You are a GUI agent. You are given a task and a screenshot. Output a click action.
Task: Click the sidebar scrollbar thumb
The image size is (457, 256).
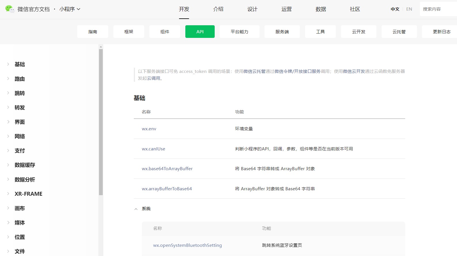click(x=101, y=122)
